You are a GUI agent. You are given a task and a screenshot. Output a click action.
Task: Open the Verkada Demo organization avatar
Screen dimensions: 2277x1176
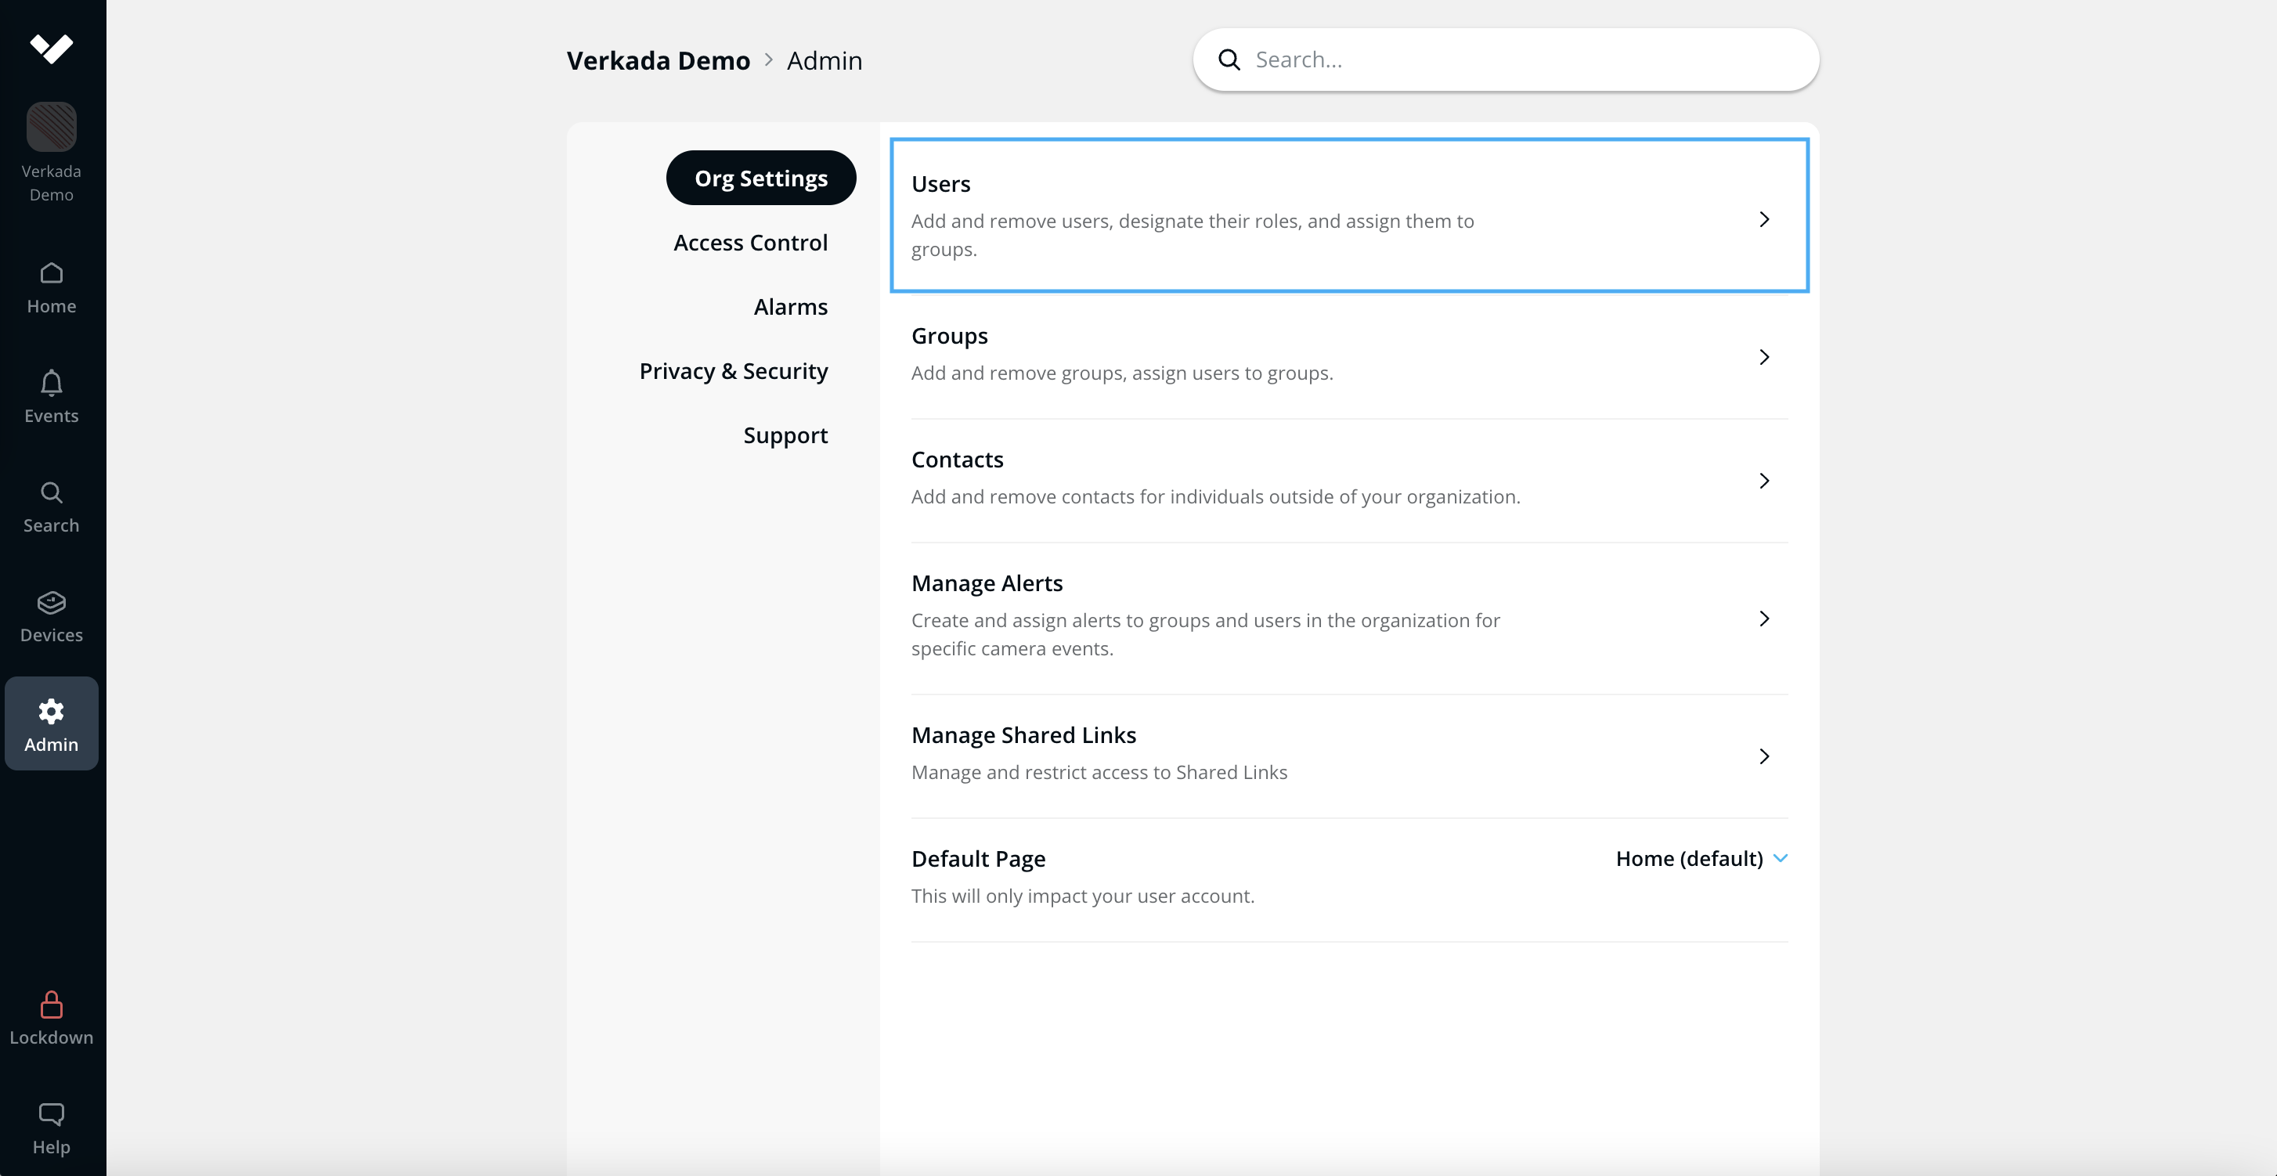pos(51,128)
